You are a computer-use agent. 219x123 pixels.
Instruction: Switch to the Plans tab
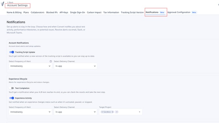[x=26, y=12]
